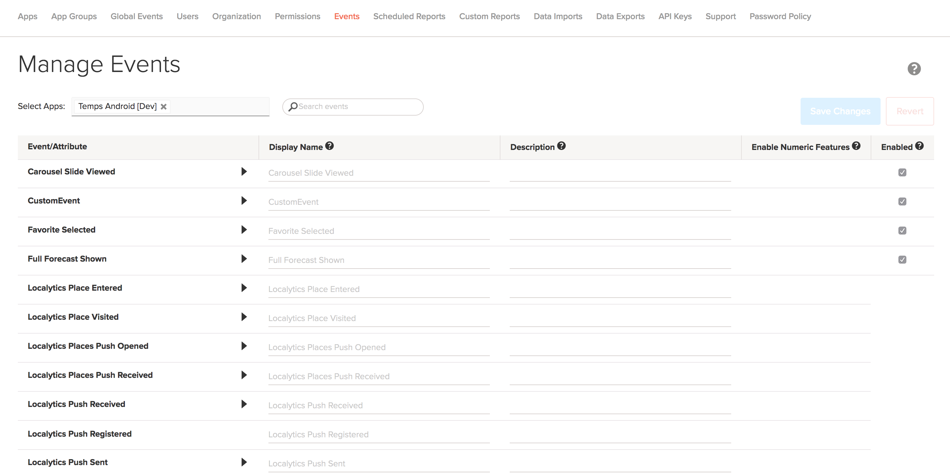Viewport: 950px width, 473px height.
Task: Open the Scheduled Reports tab
Action: [409, 16]
